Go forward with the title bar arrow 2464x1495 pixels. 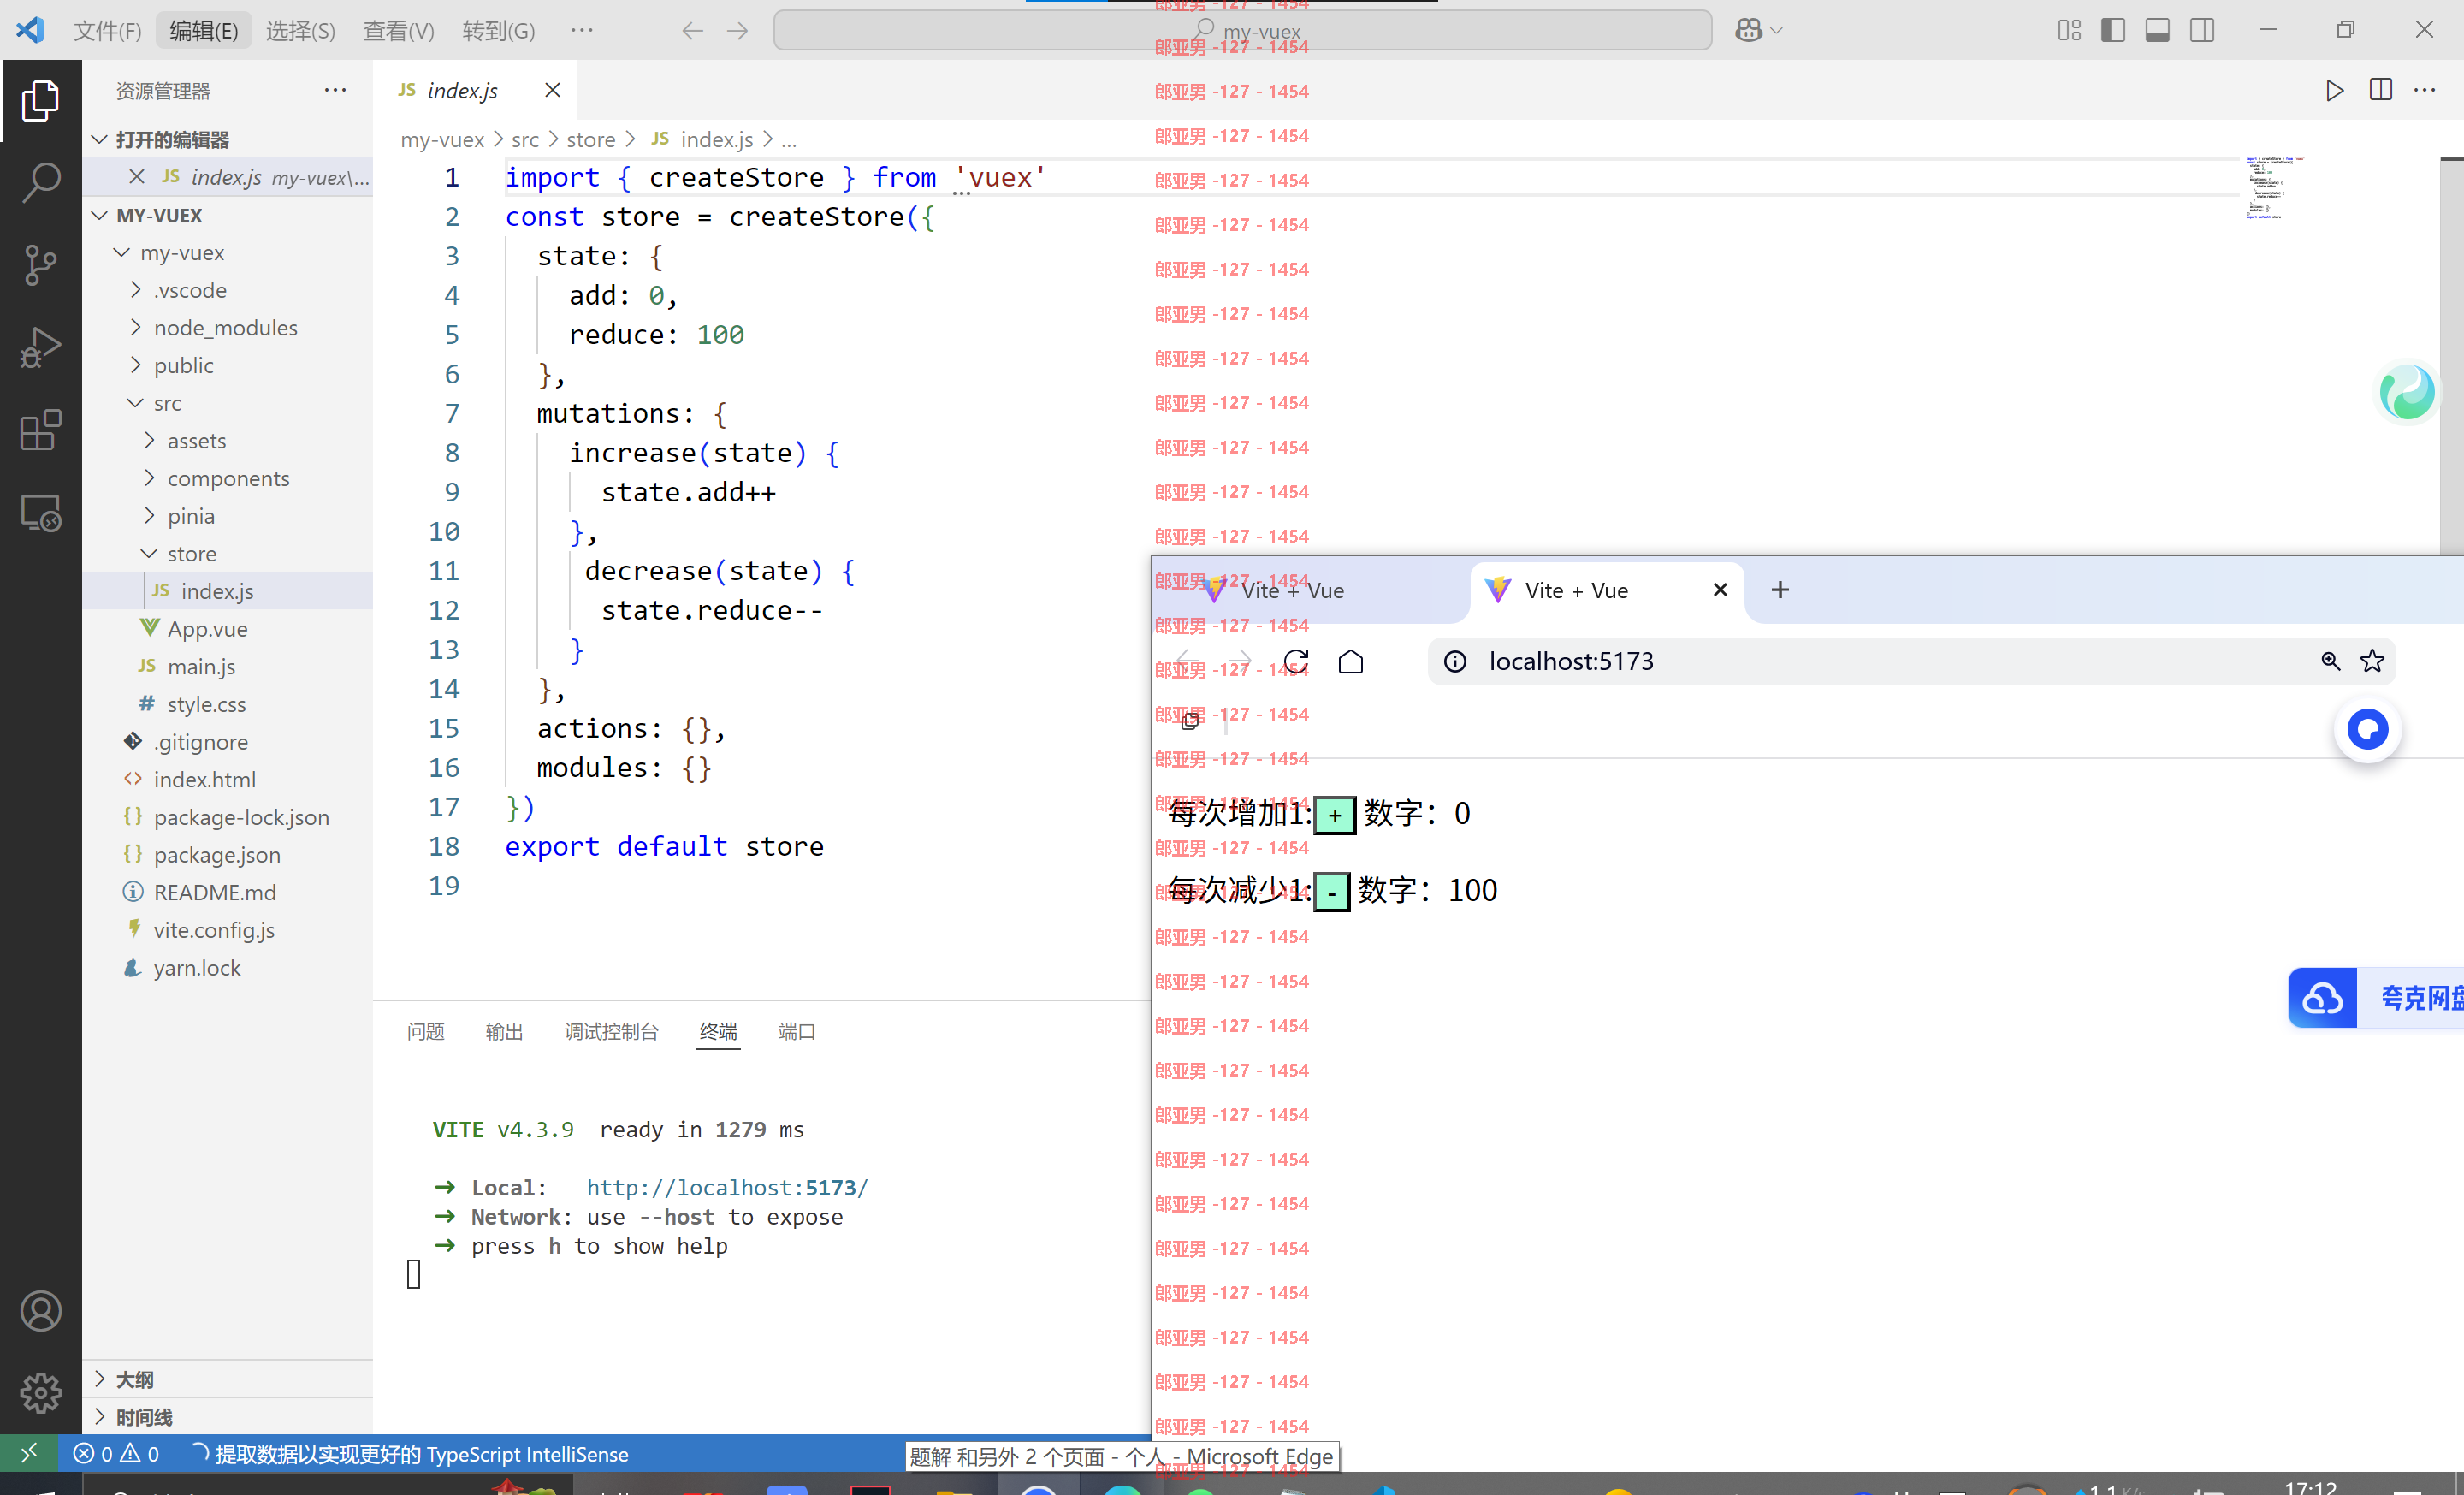point(737,30)
